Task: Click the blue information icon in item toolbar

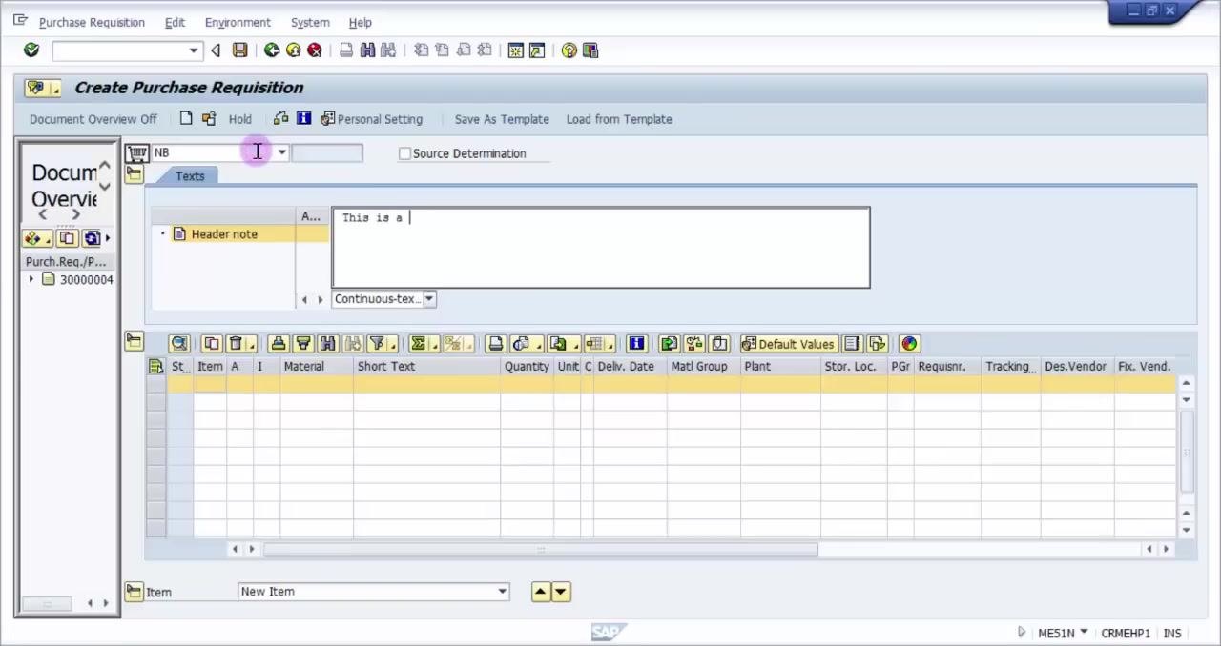Action: (636, 344)
